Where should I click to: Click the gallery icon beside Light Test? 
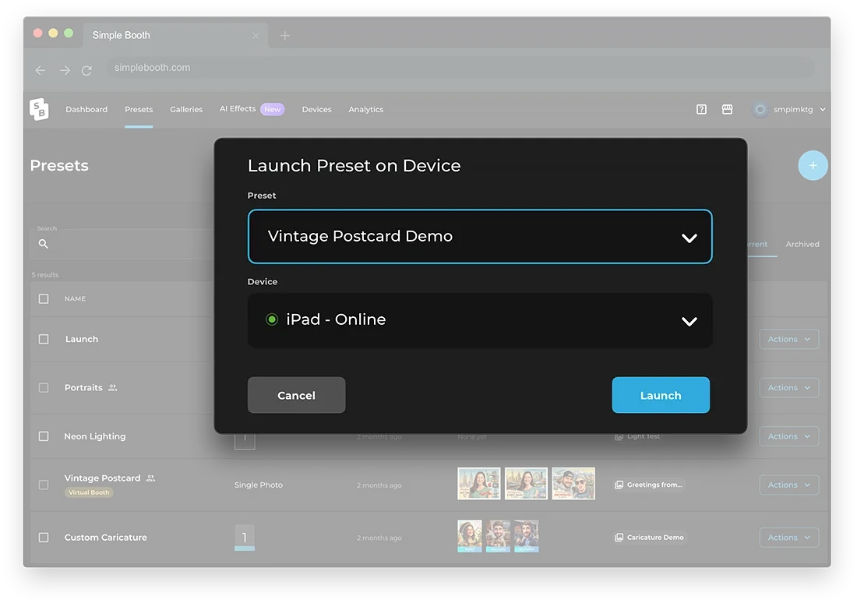(x=619, y=436)
